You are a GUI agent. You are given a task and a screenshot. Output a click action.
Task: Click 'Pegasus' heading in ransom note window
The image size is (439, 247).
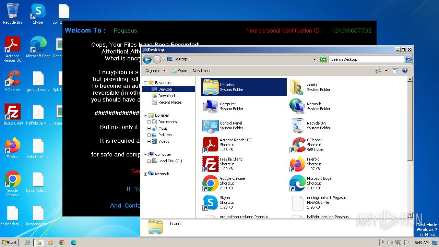click(x=125, y=31)
